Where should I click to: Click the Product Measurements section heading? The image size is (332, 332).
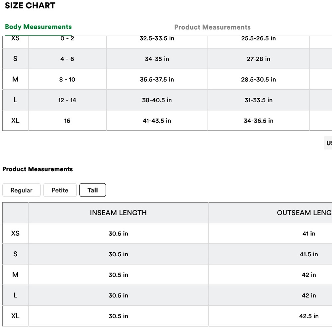coord(38,169)
